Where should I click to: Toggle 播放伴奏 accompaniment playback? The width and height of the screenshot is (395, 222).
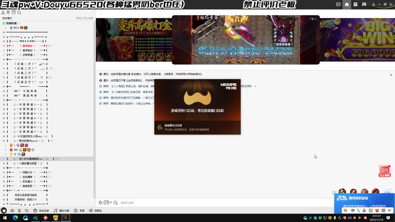(x=61, y=211)
